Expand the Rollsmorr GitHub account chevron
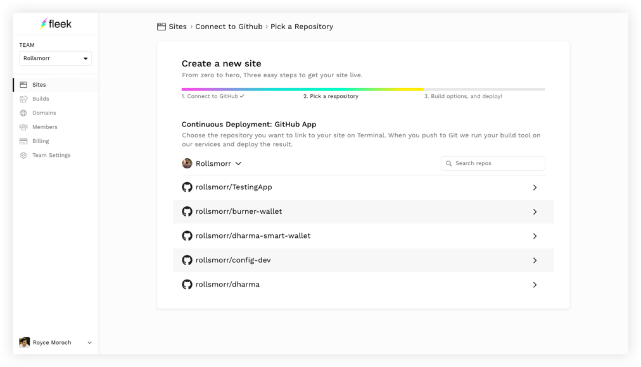 pyautogui.click(x=238, y=163)
